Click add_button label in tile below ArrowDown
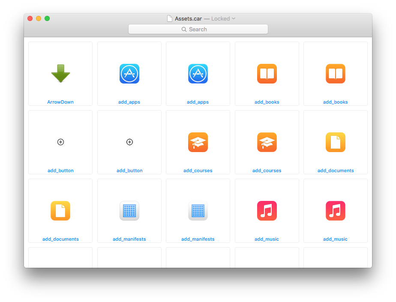Screen dimensions: 396x302 [x=60, y=170]
